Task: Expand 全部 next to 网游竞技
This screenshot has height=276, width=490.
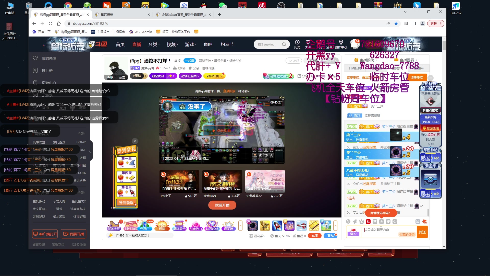Action: 81,134
